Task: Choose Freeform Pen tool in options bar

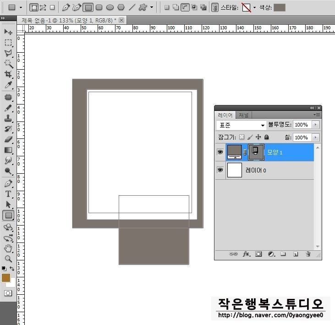Action: pyautogui.click(x=77, y=8)
